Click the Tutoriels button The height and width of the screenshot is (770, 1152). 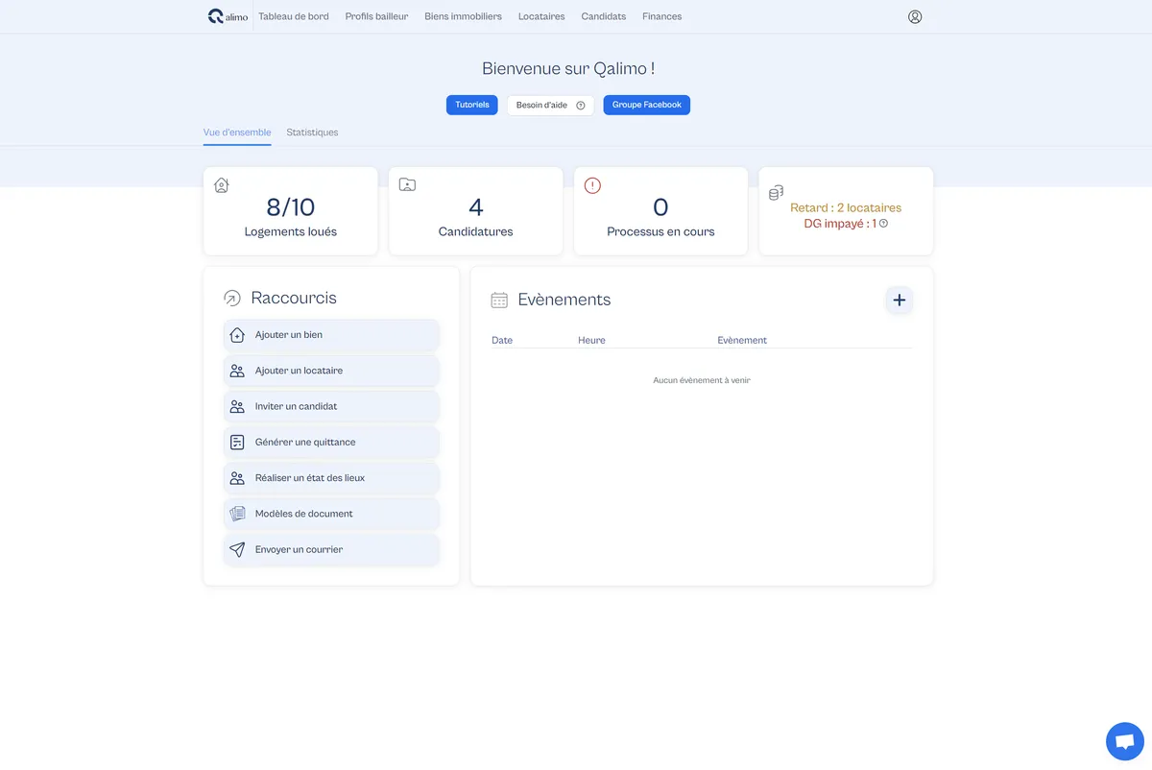point(472,105)
